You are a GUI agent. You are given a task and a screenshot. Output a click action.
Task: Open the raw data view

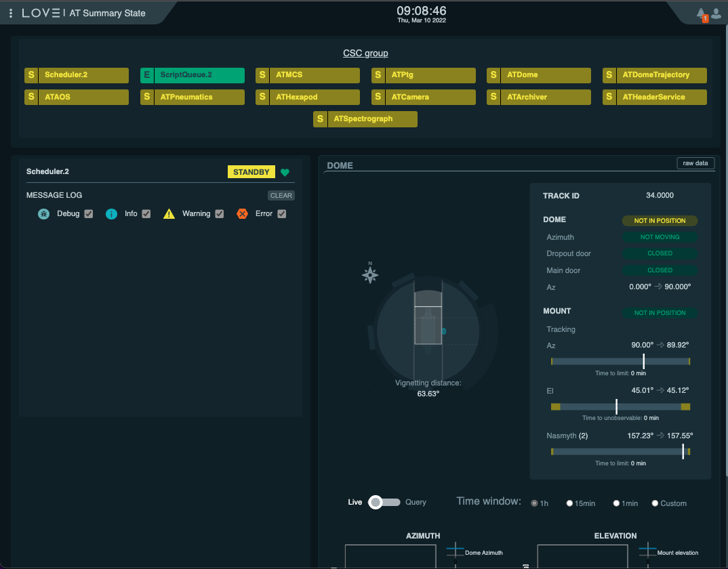point(695,163)
